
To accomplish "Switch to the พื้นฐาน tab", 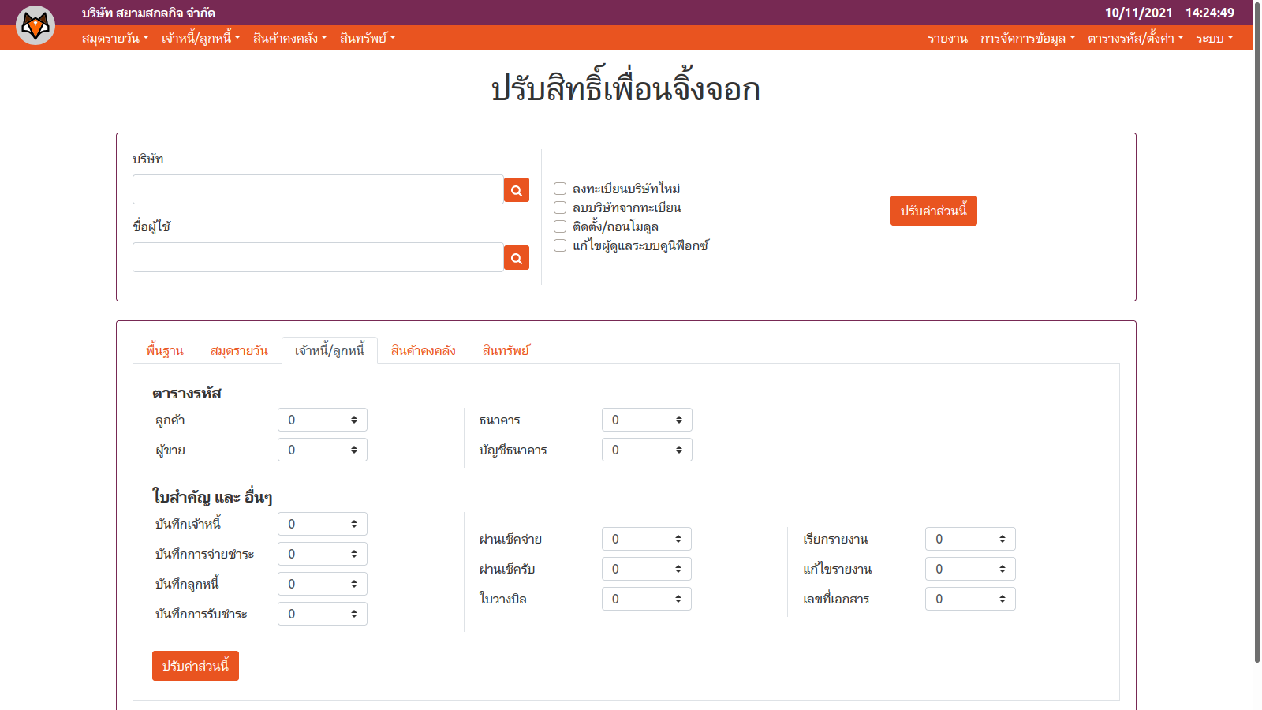I will [x=165, y=350].
